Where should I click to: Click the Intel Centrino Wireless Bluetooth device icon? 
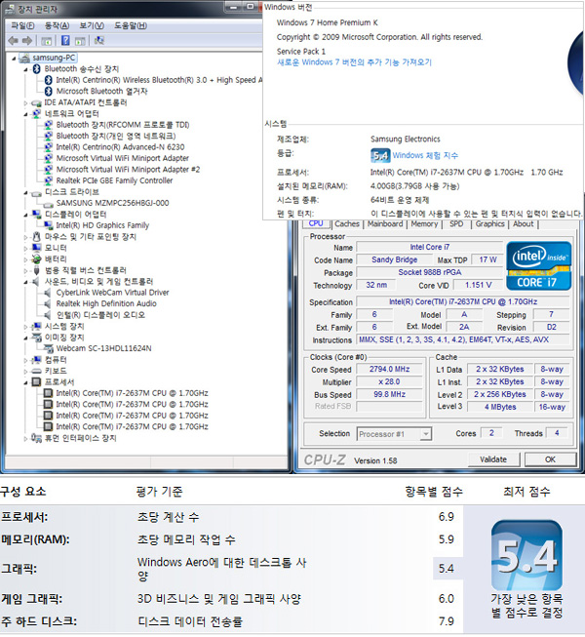(x=49, y=80)
